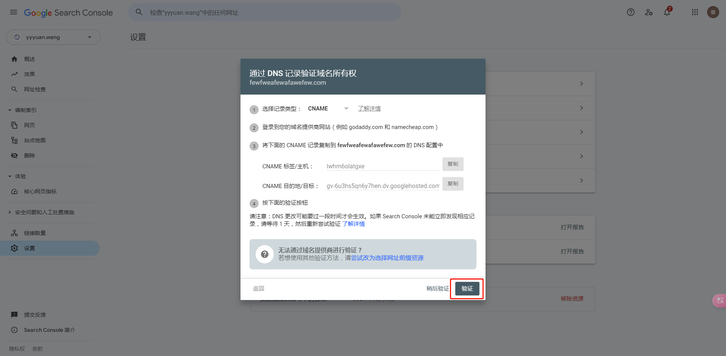Open the main hamburger menu
The width and height of the screenshot is (726, 356).
14,12
